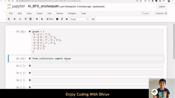175x98 pixels.
Task: Insert a cell below with plus icon
Action: [x=14, y=19]
